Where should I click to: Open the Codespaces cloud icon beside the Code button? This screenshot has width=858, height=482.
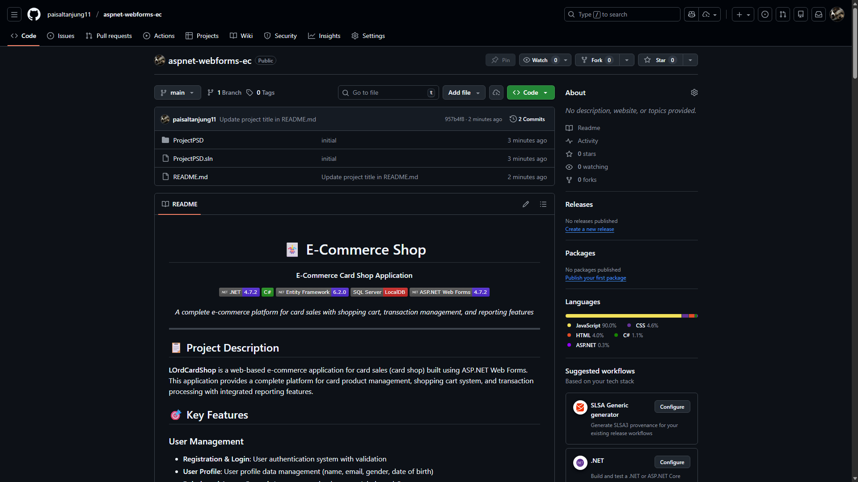click(x=496, y=92)
